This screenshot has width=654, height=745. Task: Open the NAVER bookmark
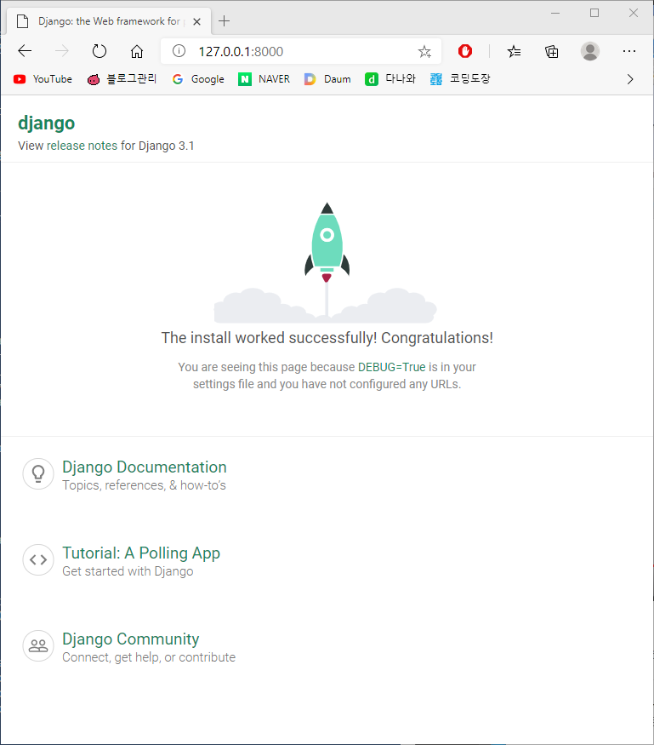[264, 79]
